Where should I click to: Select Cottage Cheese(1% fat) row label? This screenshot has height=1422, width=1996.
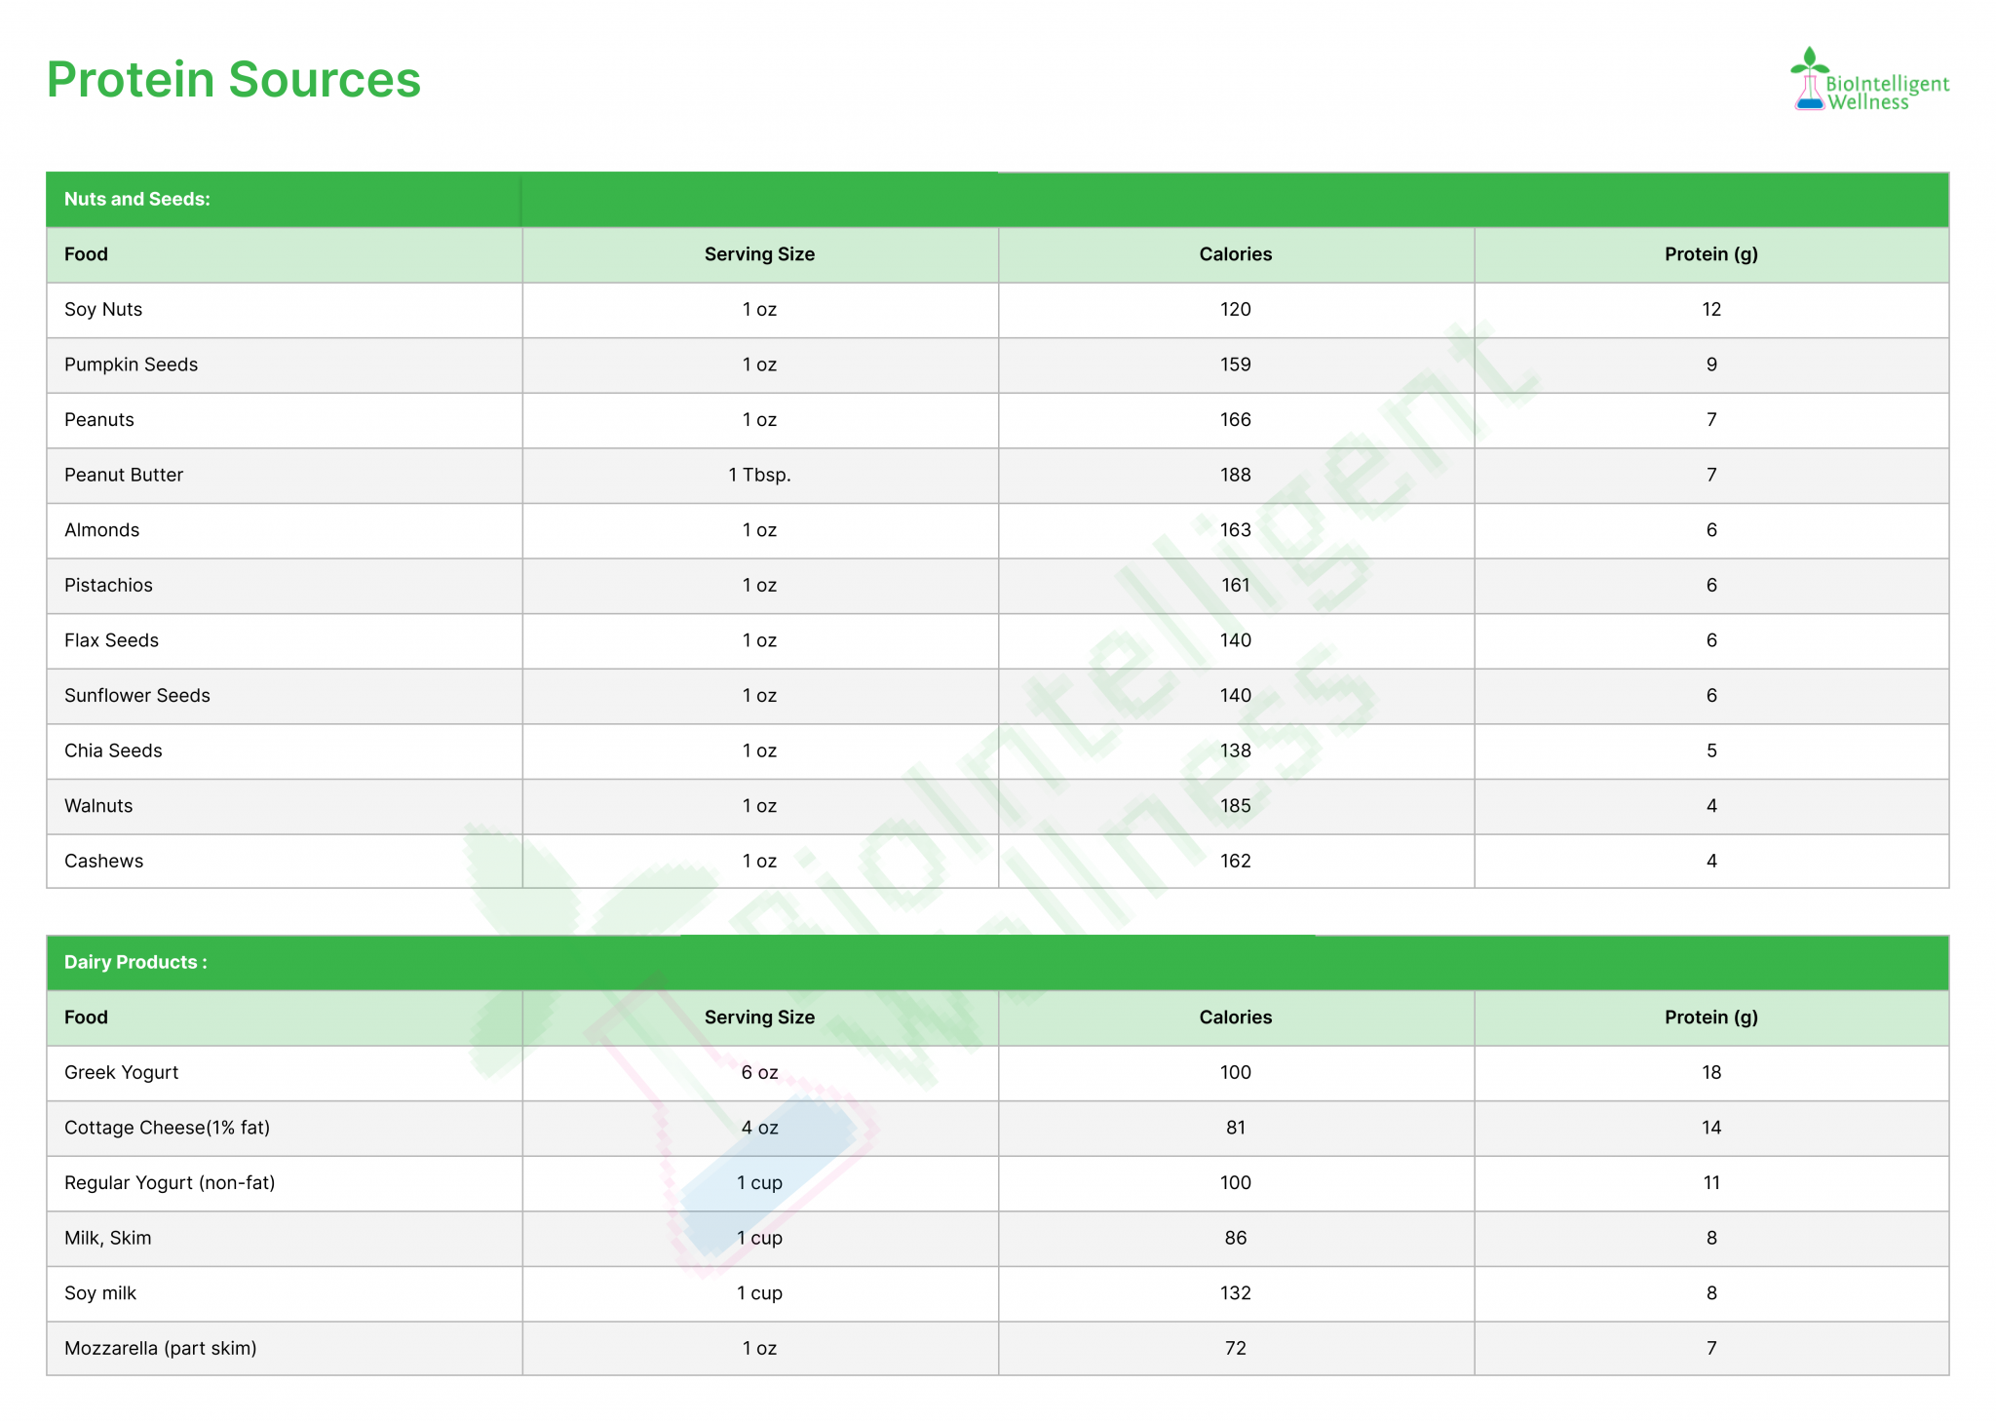pyautogui.click(x=167, y=1129)
